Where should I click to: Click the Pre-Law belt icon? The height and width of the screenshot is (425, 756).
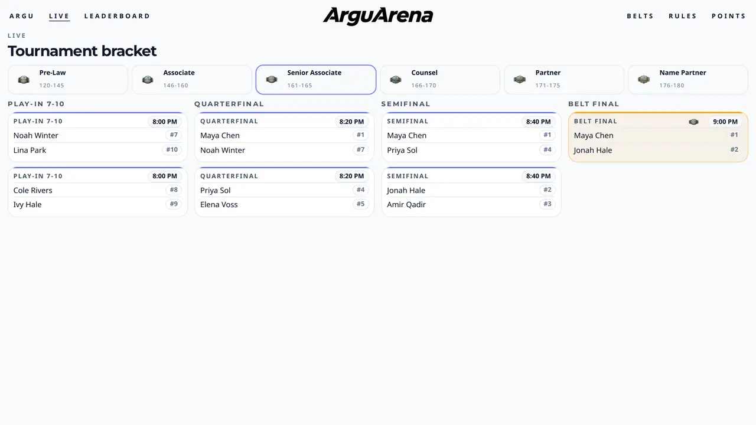(x=24, y=80)
